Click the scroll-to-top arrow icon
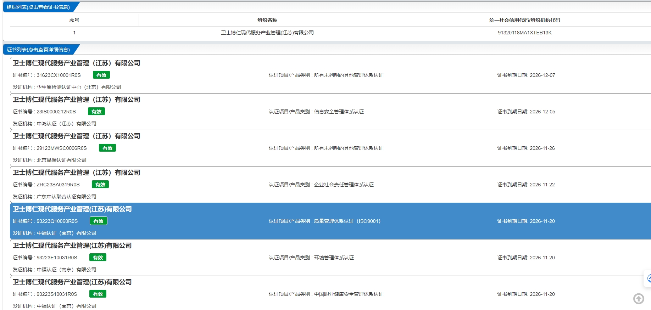Screen dimensions: 651x310 pyautogui.click(x=639, y=299)
